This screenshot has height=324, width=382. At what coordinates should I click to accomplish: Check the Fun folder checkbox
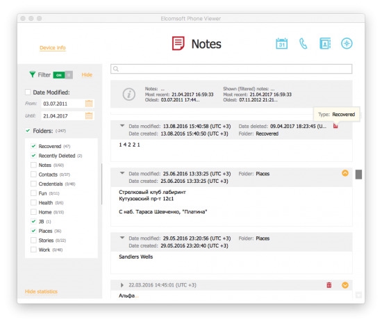pos(33,193)
